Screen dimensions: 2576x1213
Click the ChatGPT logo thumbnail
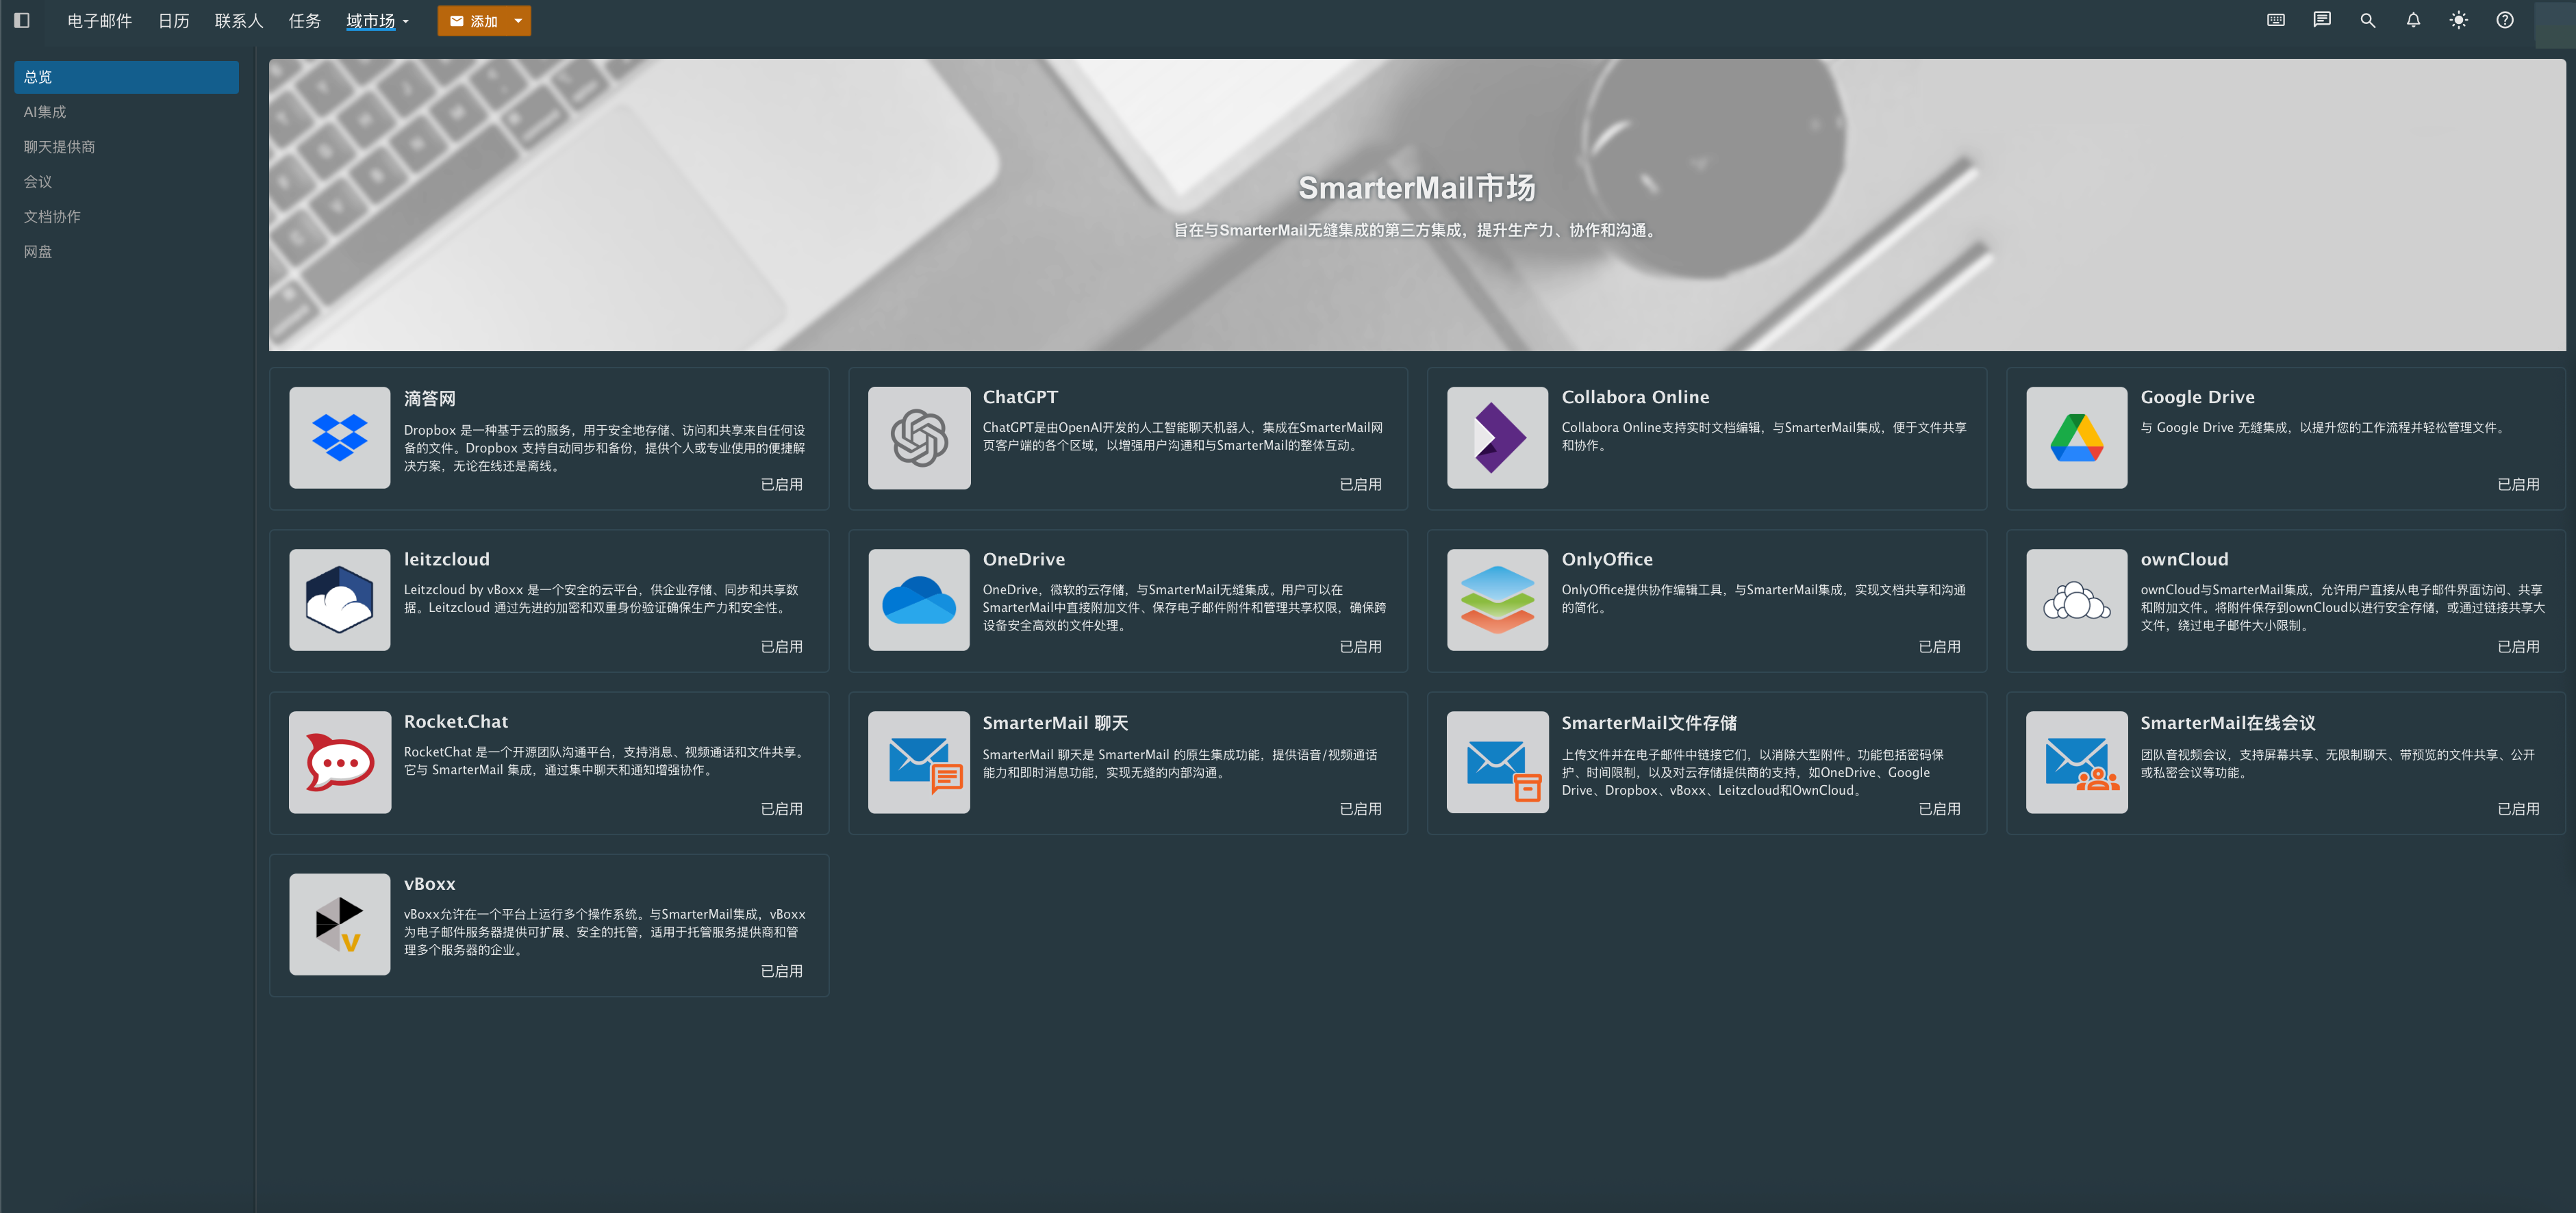918,438
